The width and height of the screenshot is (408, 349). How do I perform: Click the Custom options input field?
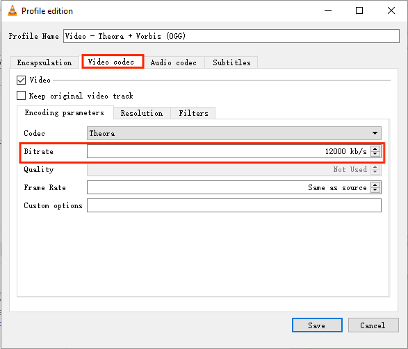click(234, 205)
